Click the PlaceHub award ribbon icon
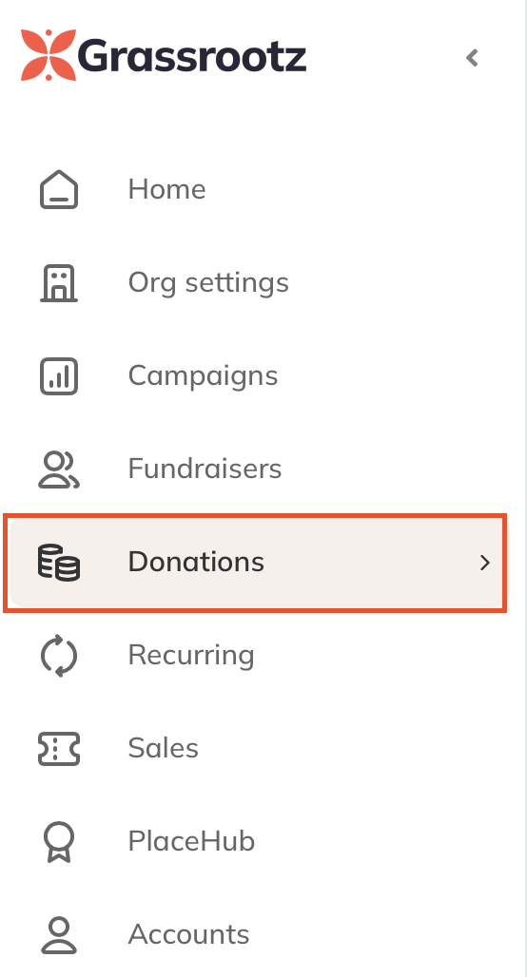 (x=59, y=842)
